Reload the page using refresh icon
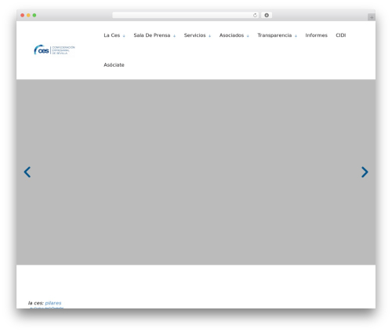392x332 pixels. pyautogui.click(x=255, y=16)
